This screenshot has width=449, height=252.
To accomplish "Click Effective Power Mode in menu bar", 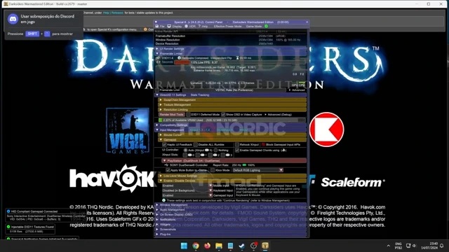I will tap(227, 27).
